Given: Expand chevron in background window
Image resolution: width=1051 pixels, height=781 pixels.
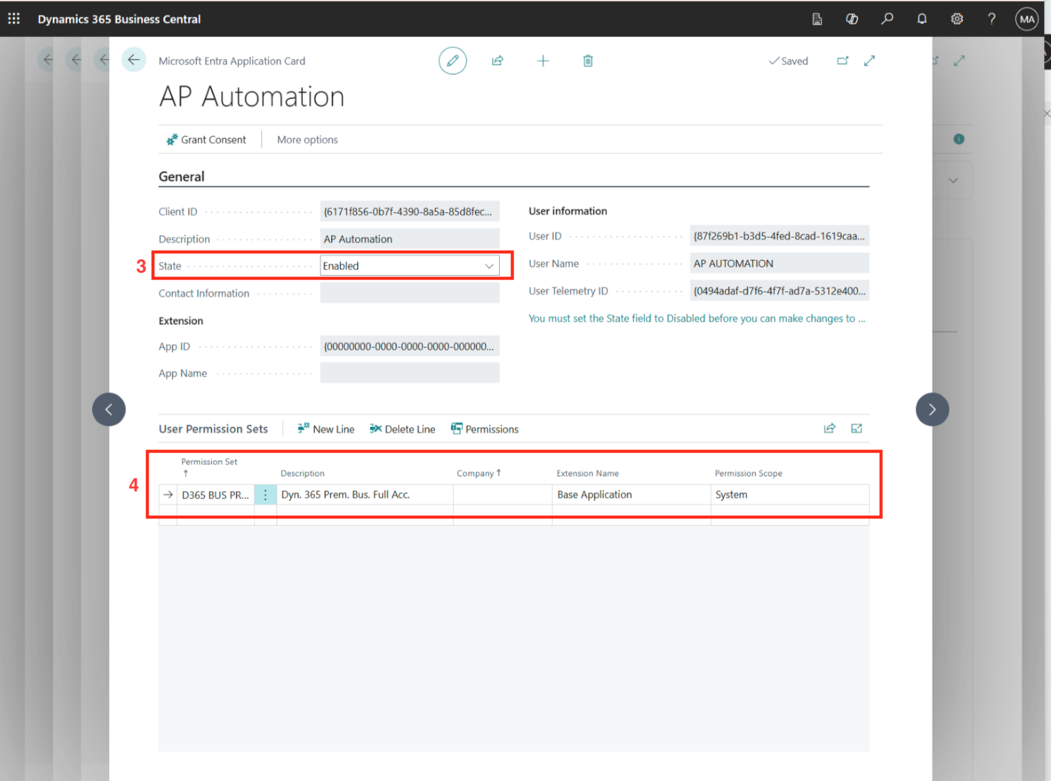Looking at the screenshot, I should [953, 181].
